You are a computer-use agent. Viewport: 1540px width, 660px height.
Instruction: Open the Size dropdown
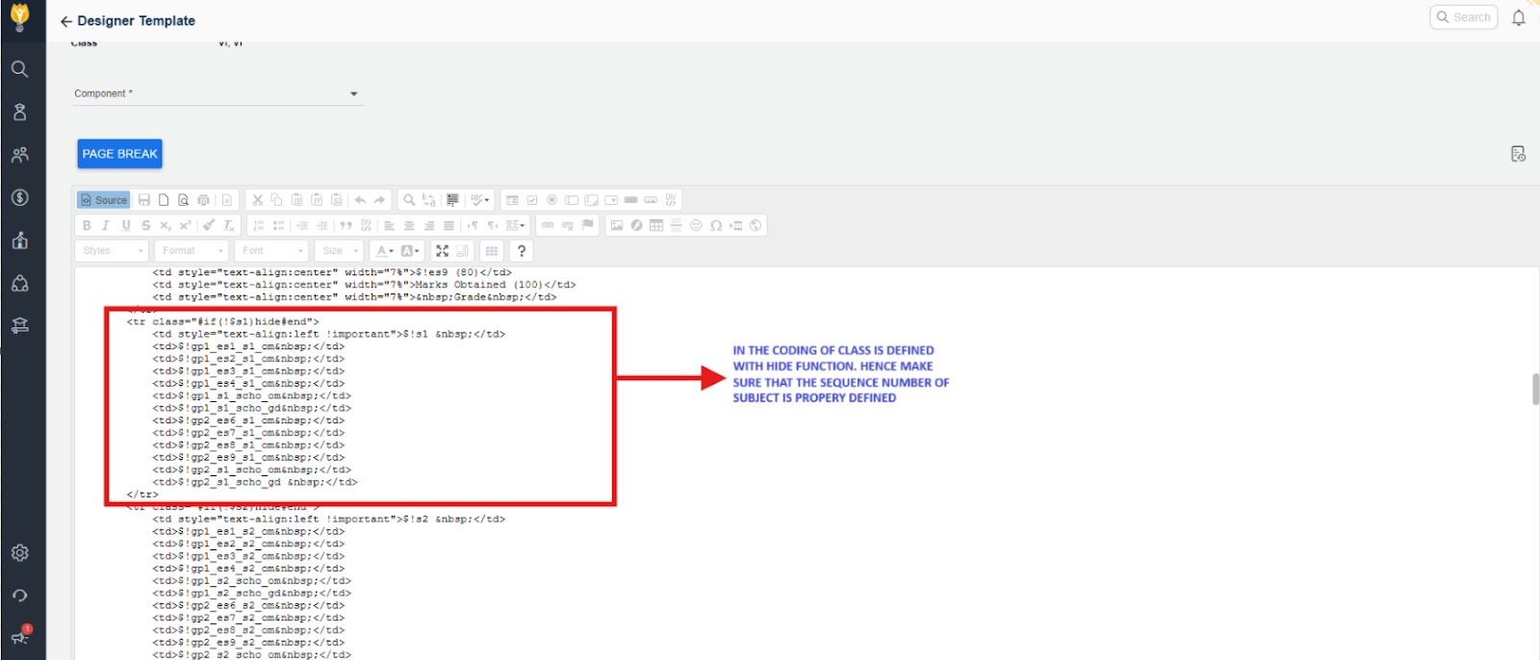(x=341, y=251)
